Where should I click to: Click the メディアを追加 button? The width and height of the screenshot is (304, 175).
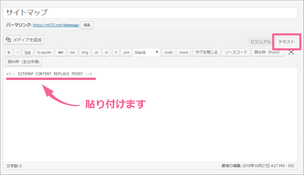coord(24,40)
